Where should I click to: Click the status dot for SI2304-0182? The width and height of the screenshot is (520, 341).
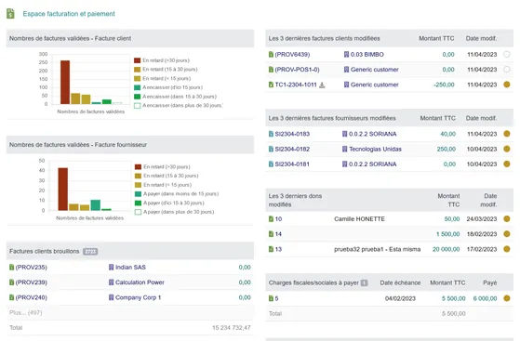click(507, 149)
